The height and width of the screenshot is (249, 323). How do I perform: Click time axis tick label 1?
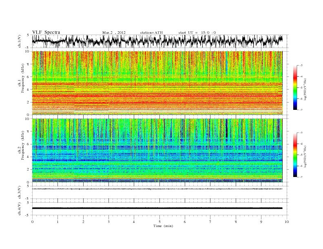coord(58,222)
